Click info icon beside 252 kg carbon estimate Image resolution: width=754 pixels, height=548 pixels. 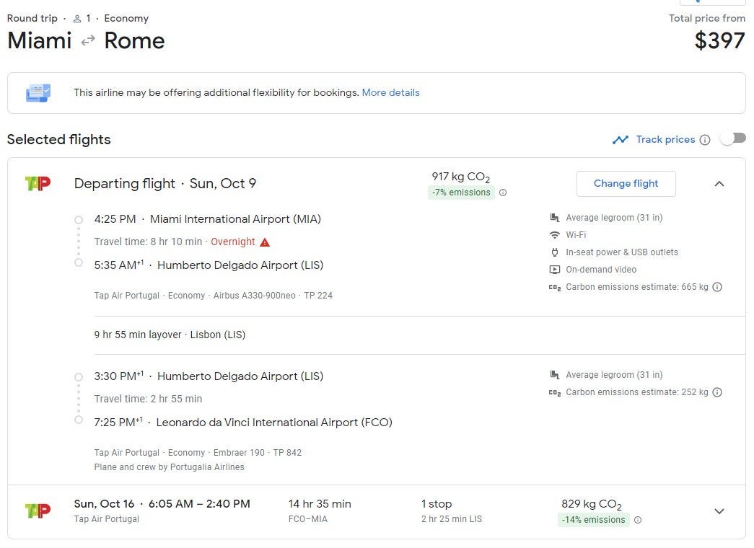tap(717, 392)
